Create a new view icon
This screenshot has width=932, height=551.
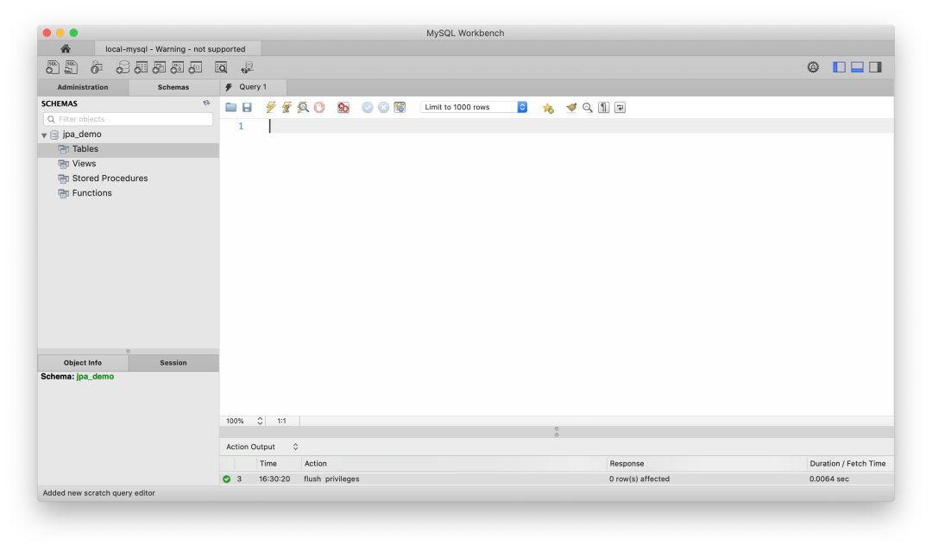(x=159, y=67)
